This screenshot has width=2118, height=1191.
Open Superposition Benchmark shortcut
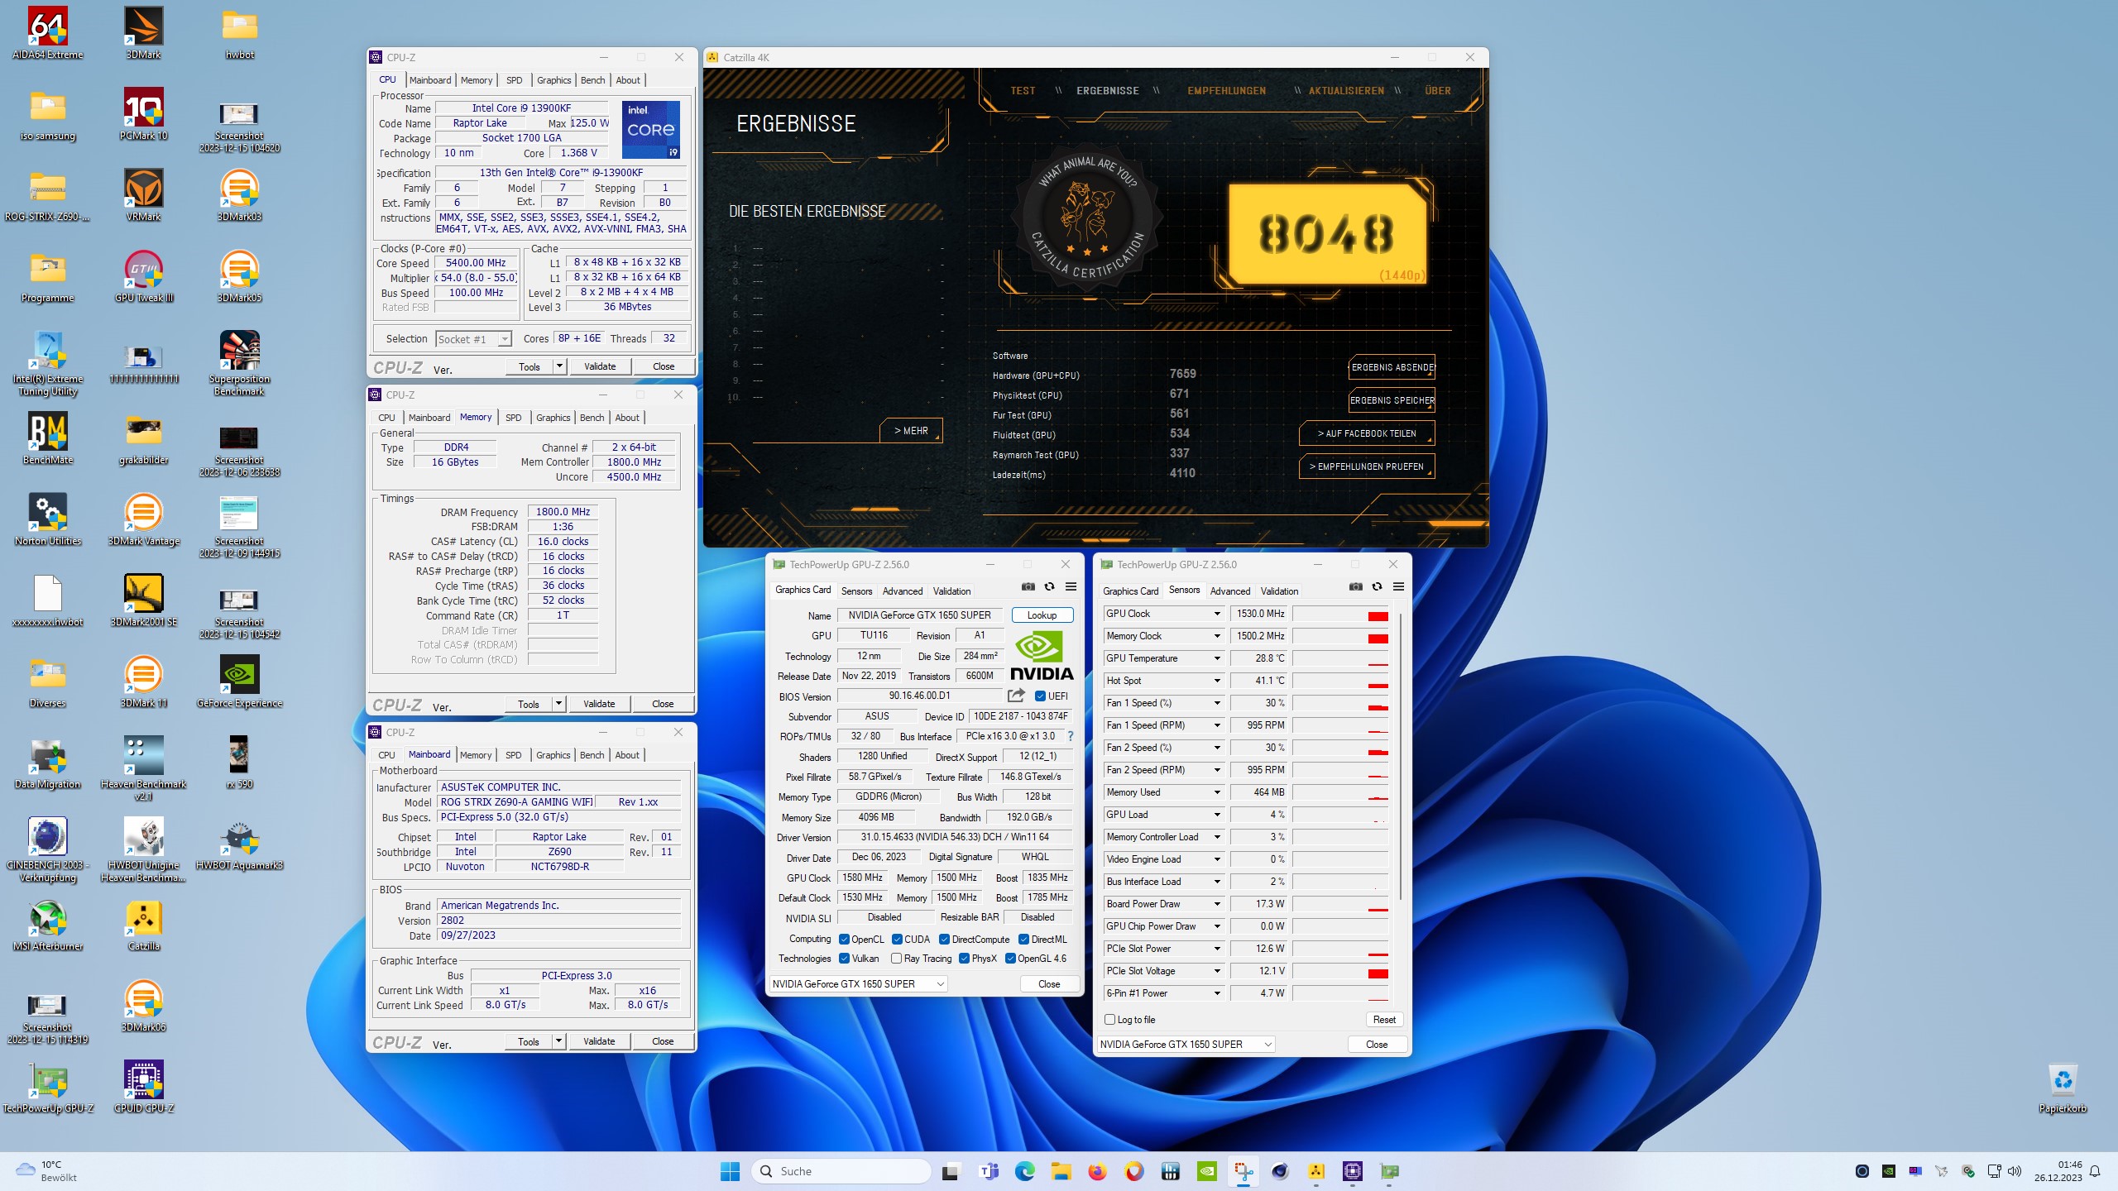click(239, 364)
